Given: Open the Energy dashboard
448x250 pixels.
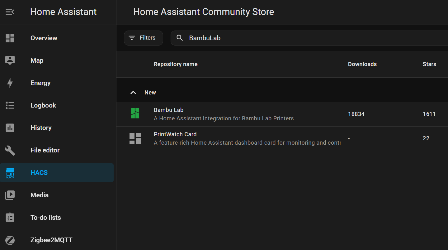Looking at the screenshot, I should [x=57, y=83].
